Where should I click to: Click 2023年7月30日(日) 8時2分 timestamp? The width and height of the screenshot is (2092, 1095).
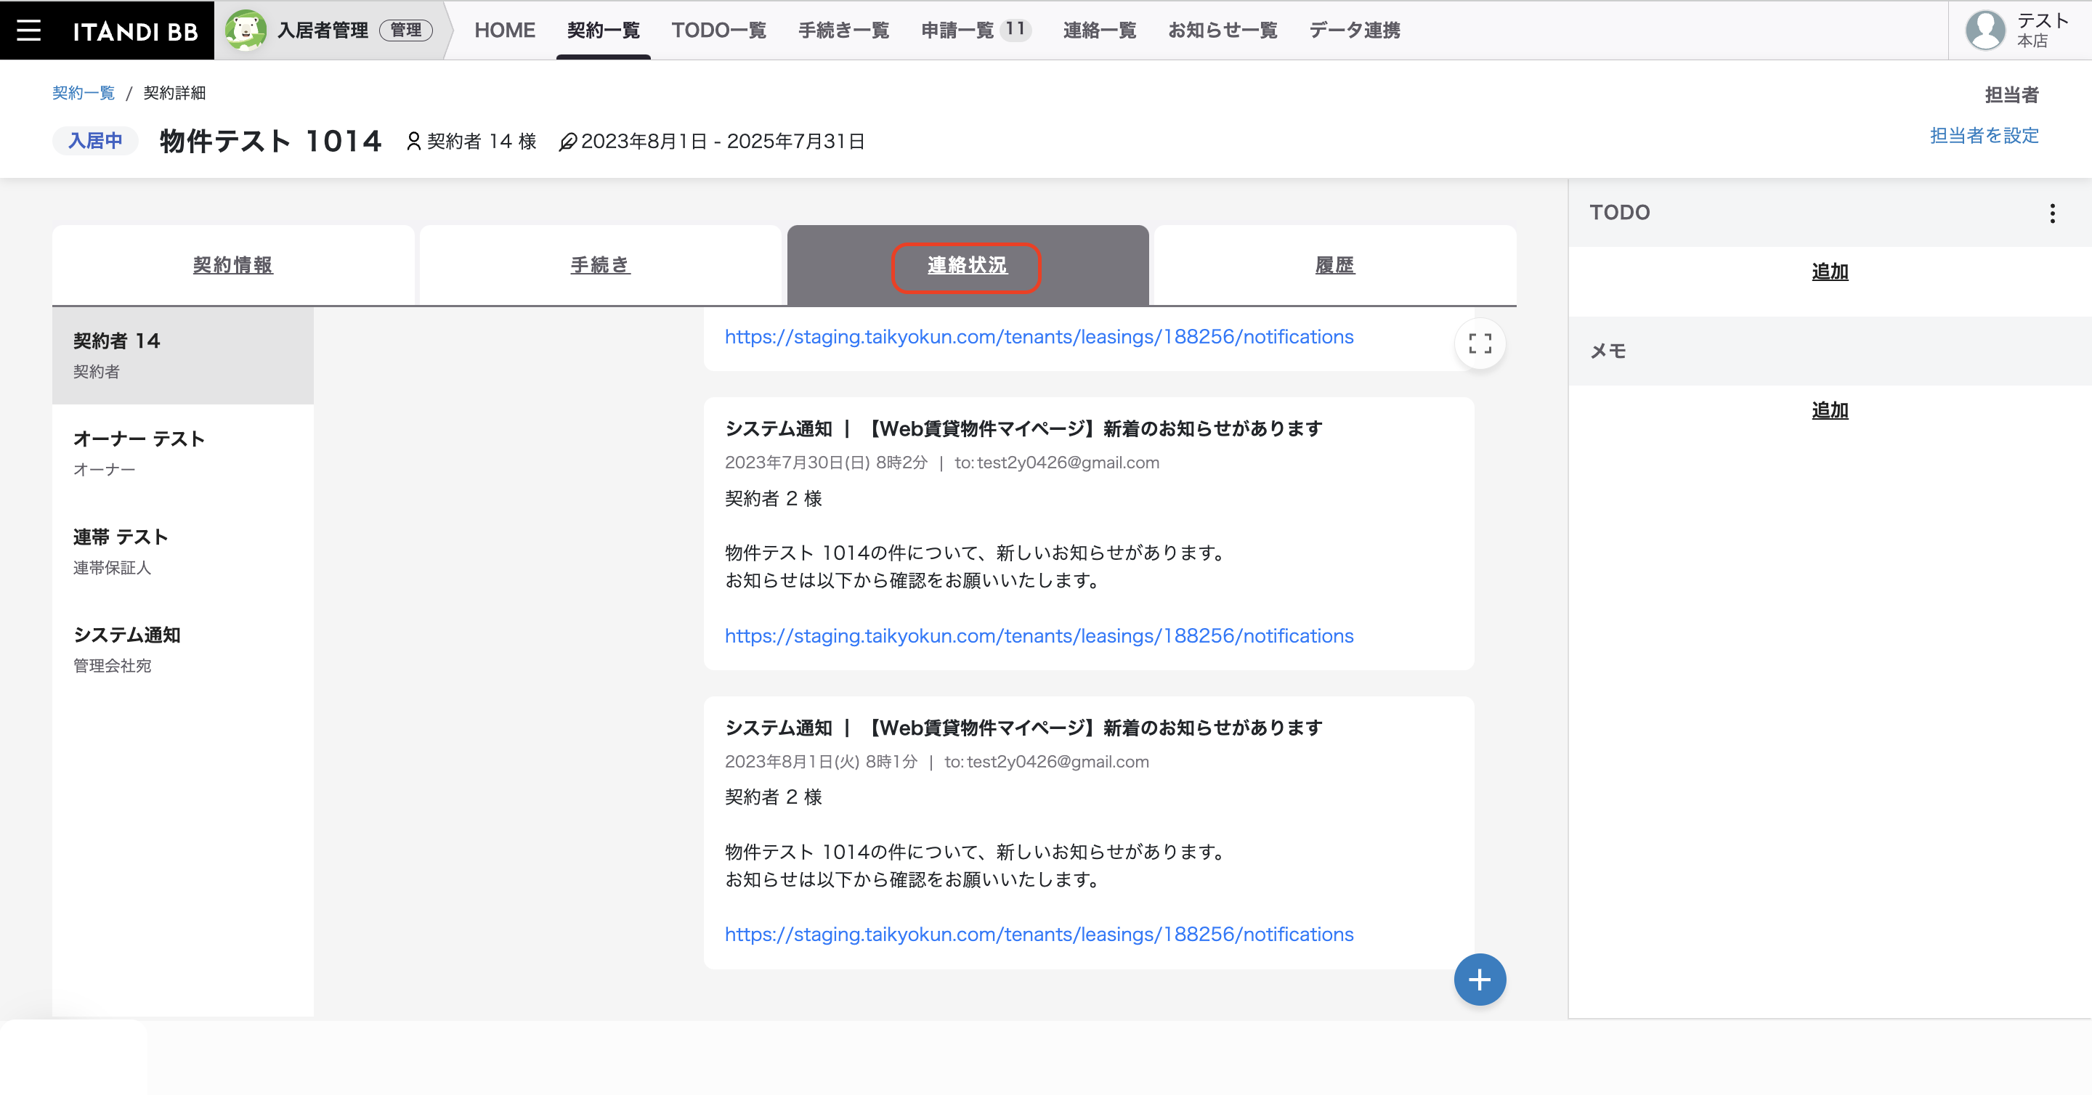click(826, 463)
